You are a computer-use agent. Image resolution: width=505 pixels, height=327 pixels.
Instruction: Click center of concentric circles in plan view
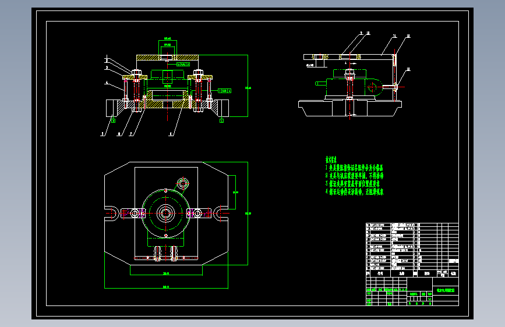click(166, 213)
